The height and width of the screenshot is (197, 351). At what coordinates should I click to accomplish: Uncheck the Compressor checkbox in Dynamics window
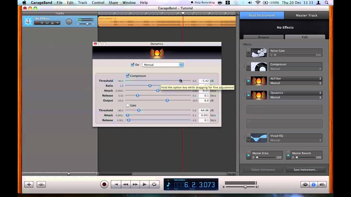point(128,76)
